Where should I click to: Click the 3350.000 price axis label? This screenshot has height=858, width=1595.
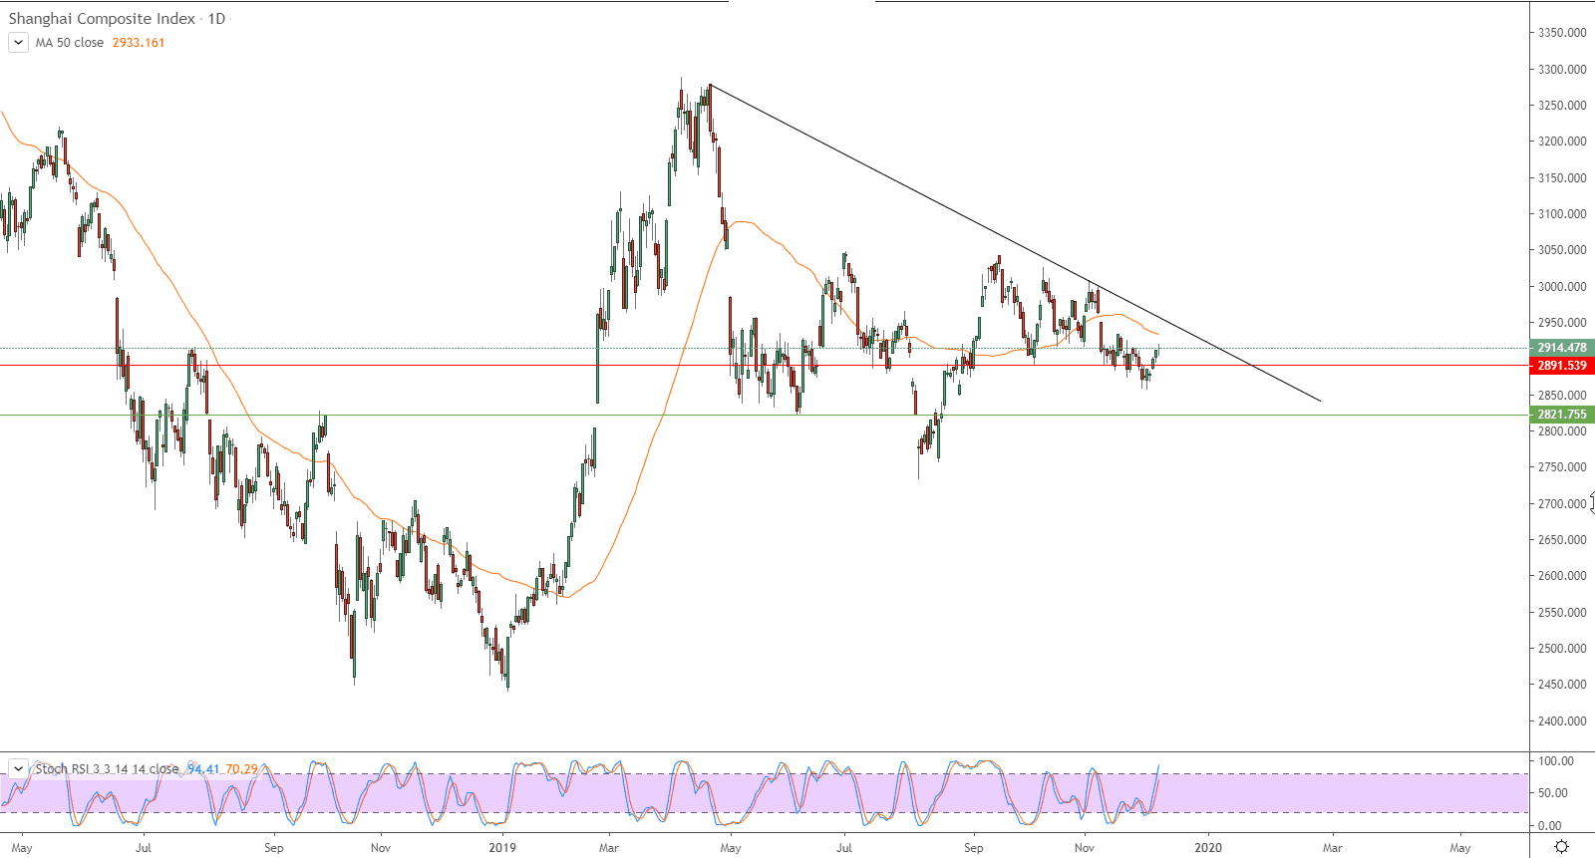pos(1562,33)
